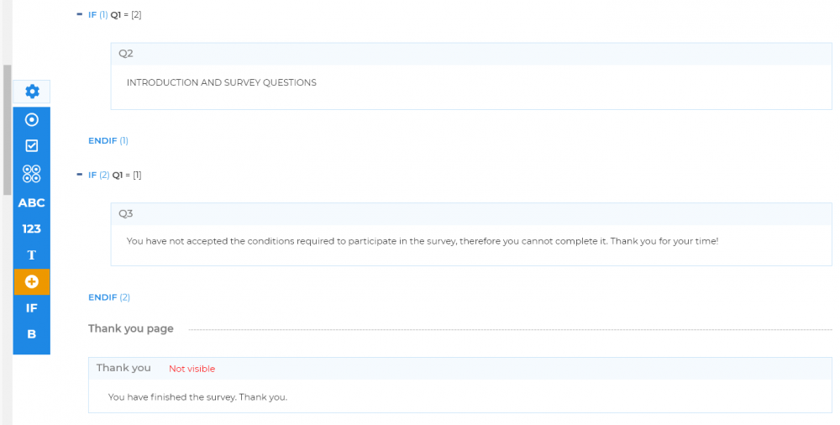
Task: Add a 123 numeric question
Action: click(x=32, y=228)
